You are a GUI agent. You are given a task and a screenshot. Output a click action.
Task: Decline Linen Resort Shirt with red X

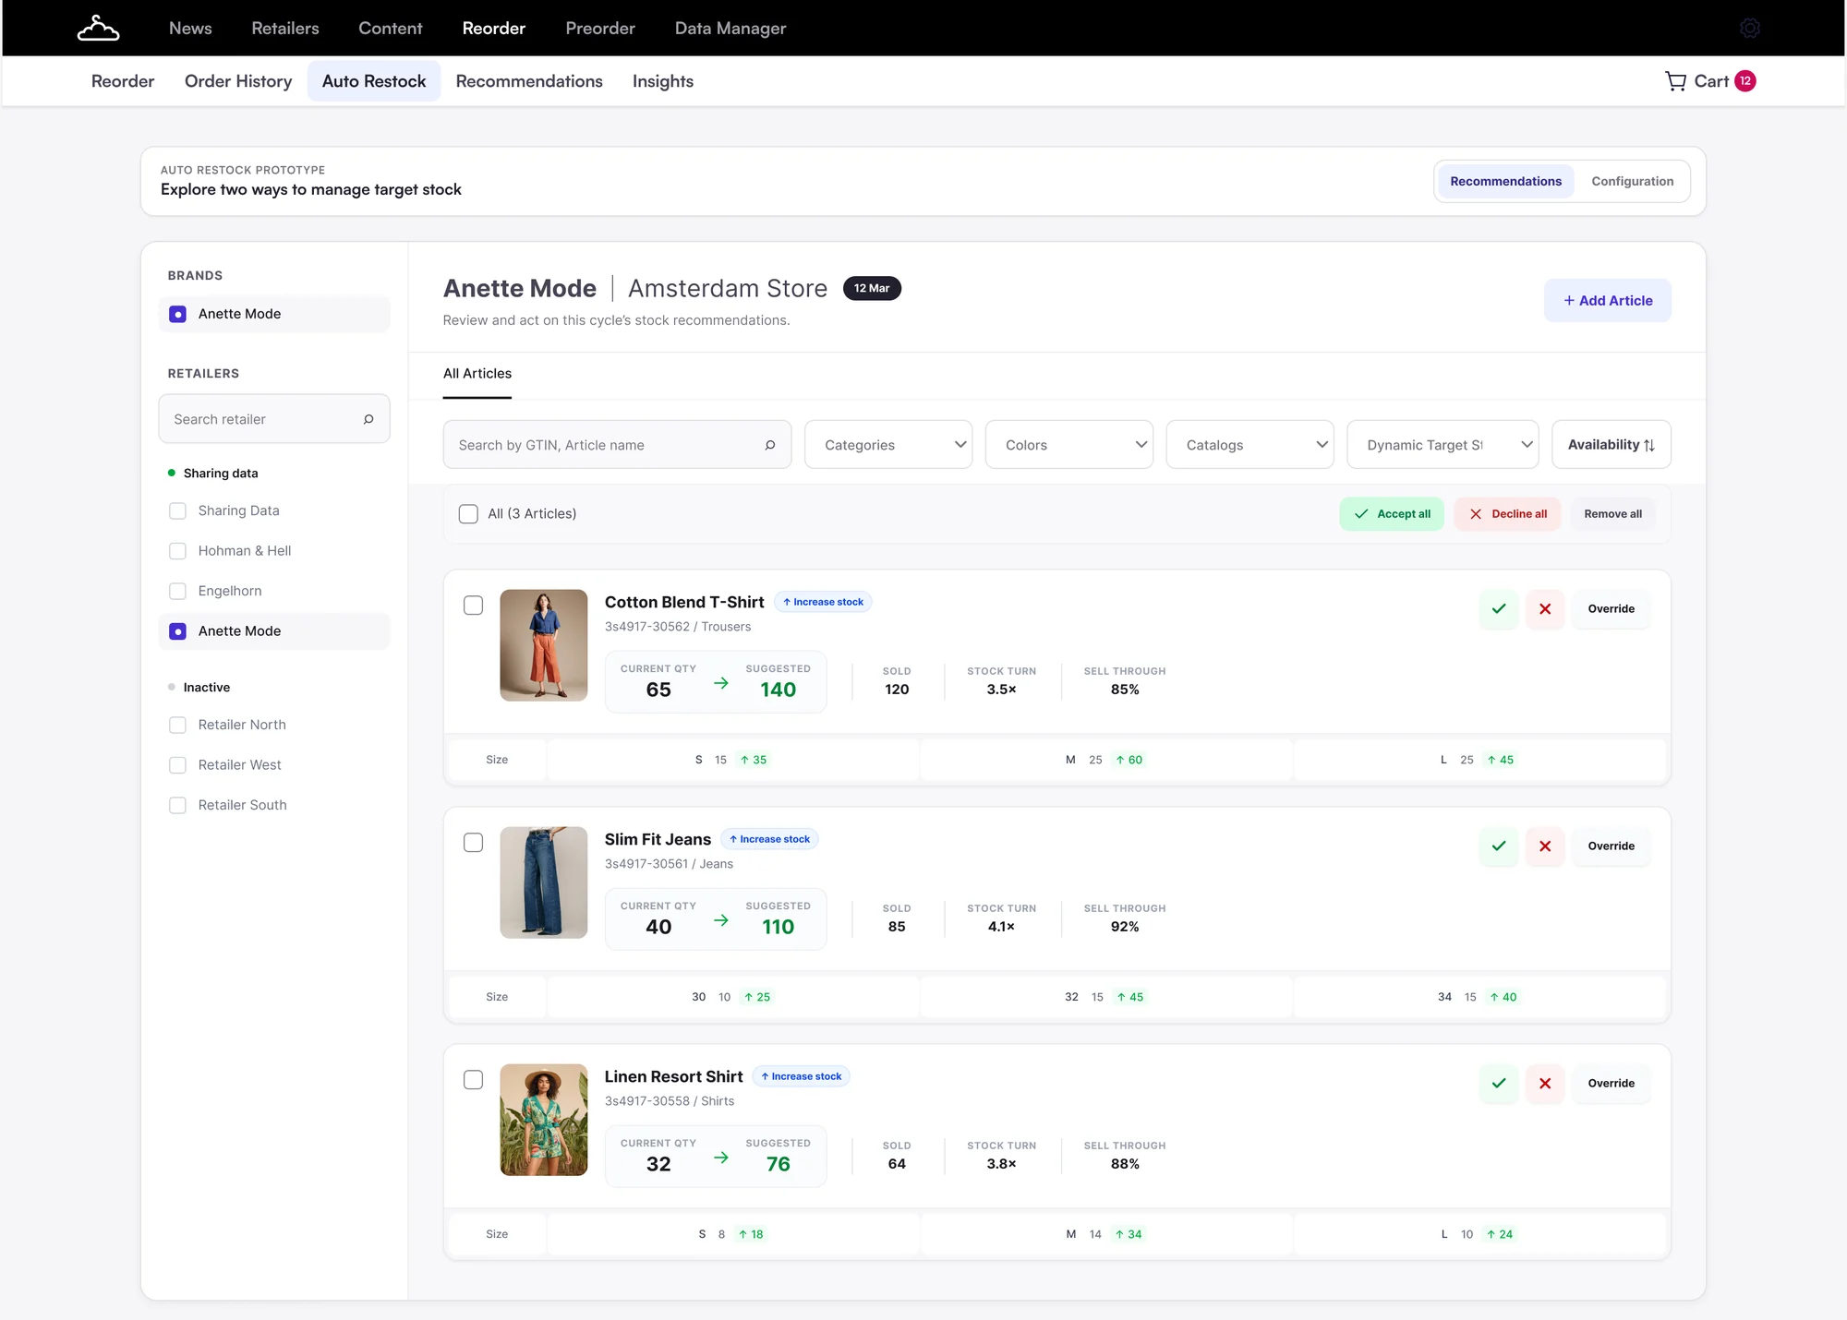[x=1545, y=1084]
